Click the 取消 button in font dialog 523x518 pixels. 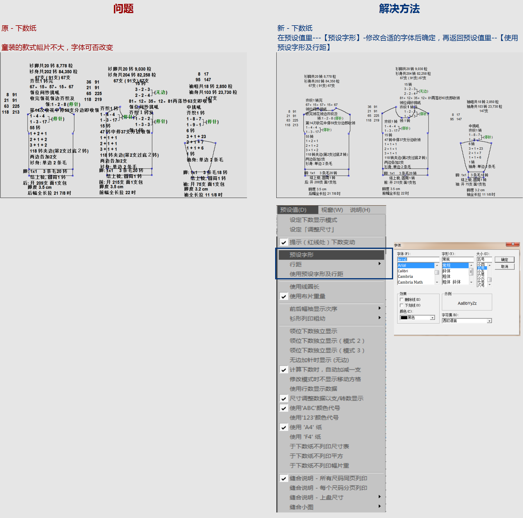click(x=504, y=267)
